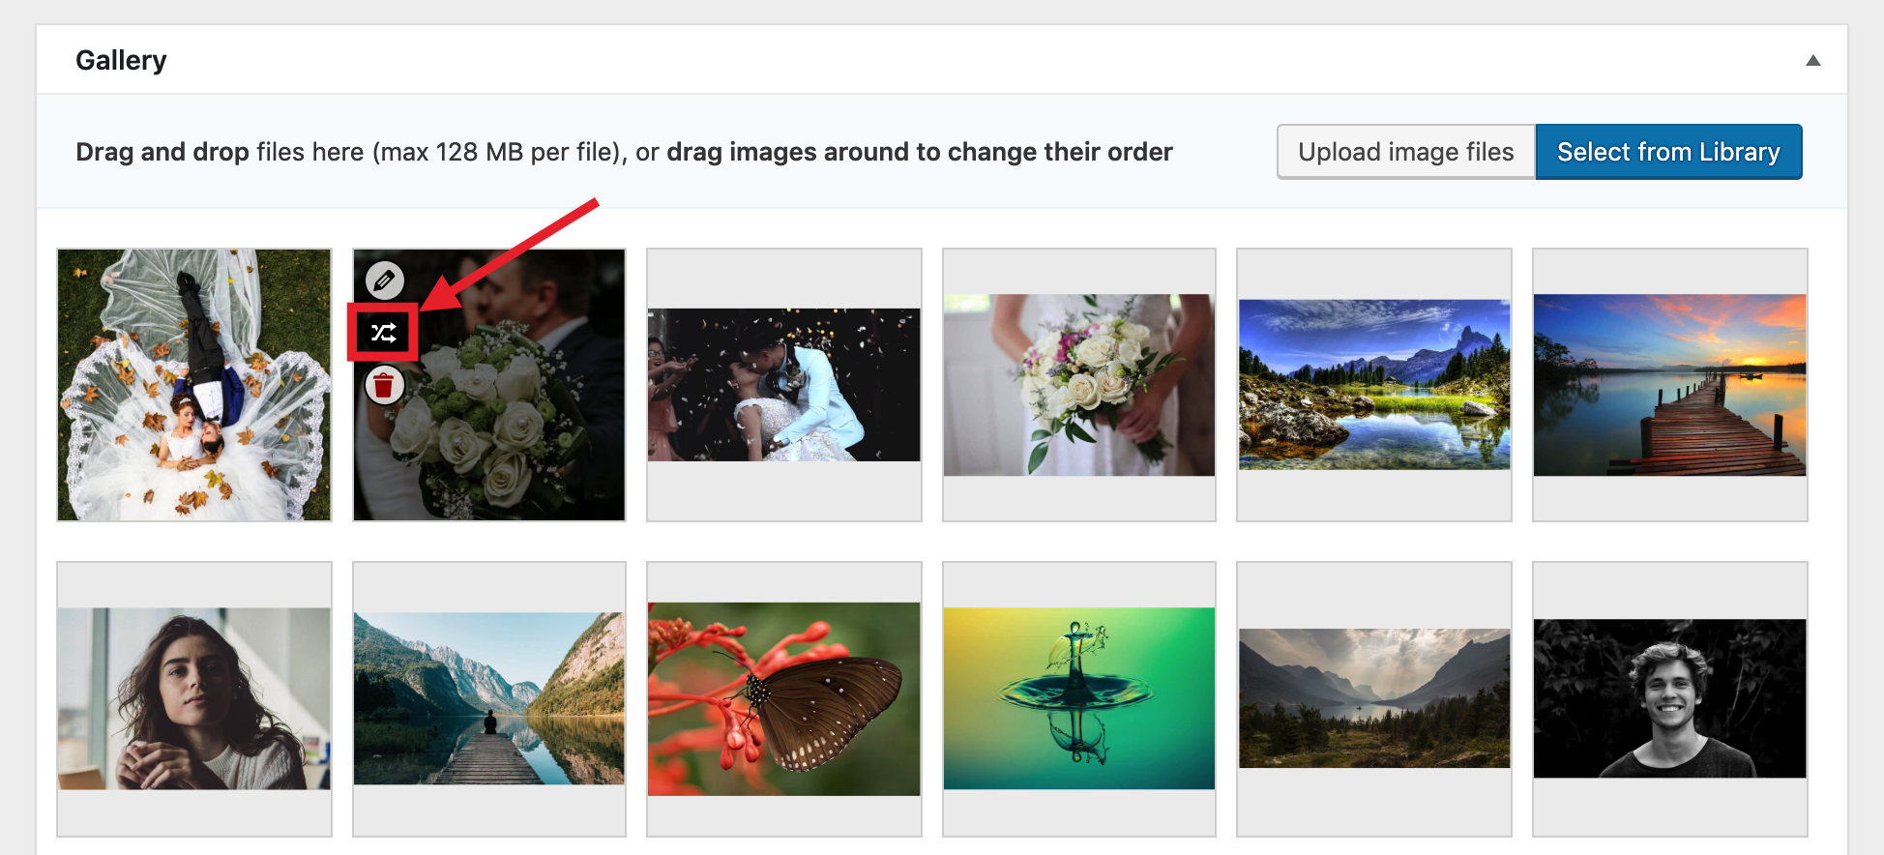Select the woman with curly hair portrait
This screenshot has height=855, width=1884.
(x=194, y=698)
